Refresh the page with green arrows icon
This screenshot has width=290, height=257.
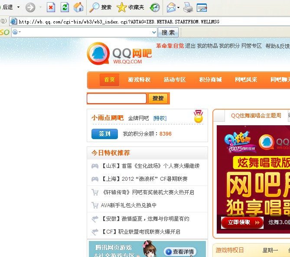65,7
